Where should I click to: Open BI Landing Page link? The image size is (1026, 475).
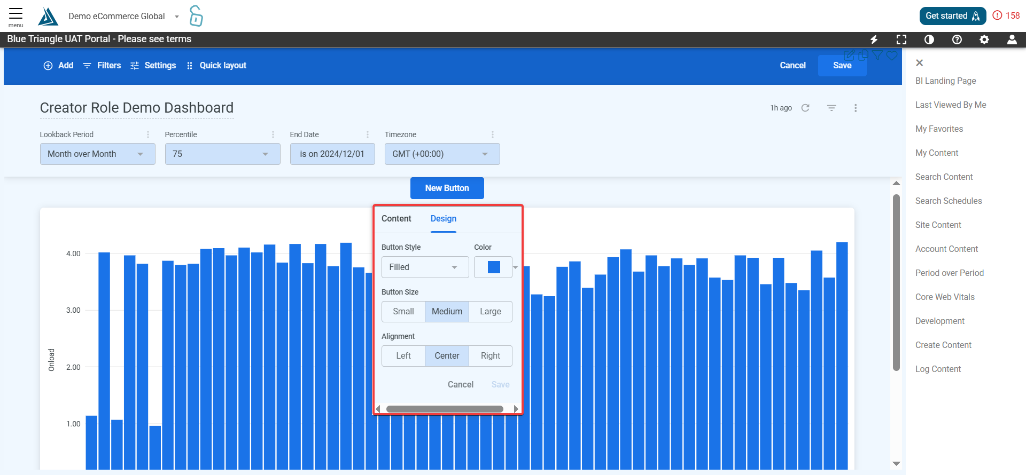[946, 81]
